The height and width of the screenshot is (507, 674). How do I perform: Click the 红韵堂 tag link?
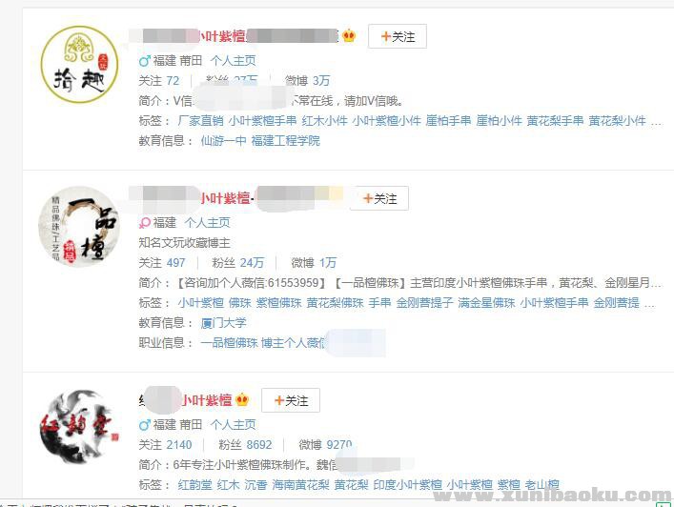(x=195, y=485)
